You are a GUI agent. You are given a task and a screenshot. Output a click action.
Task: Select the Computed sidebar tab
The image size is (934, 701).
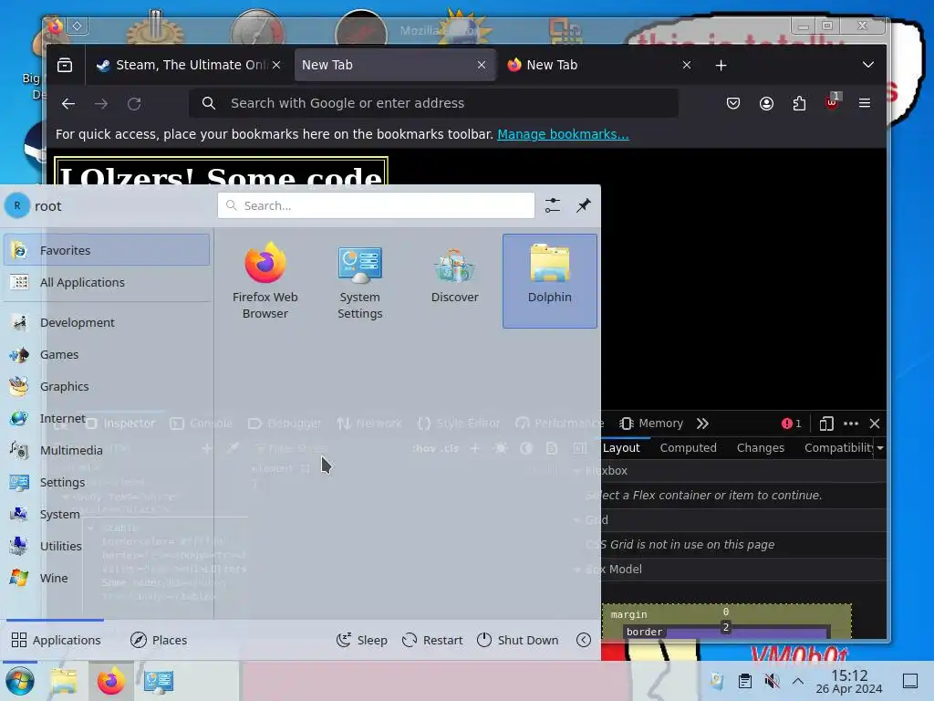[688, 447]
